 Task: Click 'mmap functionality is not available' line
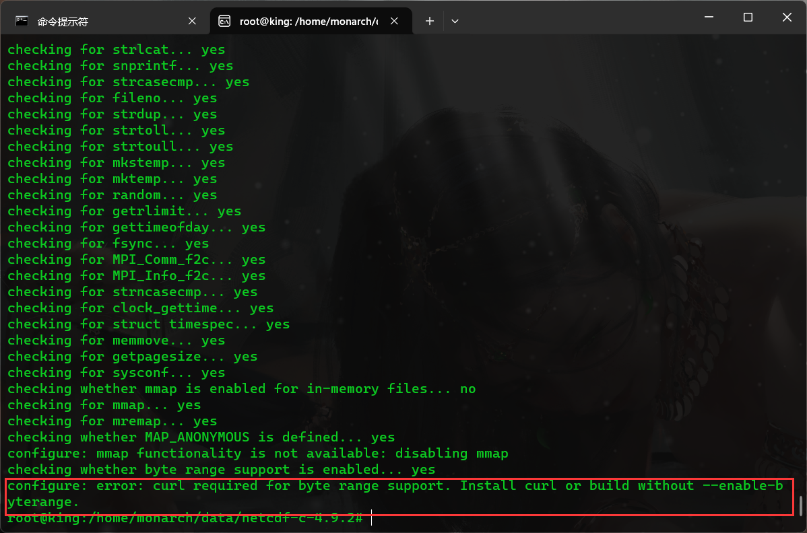click(x=258, y=454)
